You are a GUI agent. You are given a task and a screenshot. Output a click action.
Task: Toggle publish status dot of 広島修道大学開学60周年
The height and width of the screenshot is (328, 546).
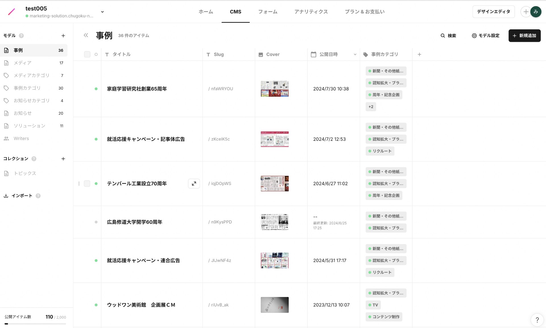point(96,222)
